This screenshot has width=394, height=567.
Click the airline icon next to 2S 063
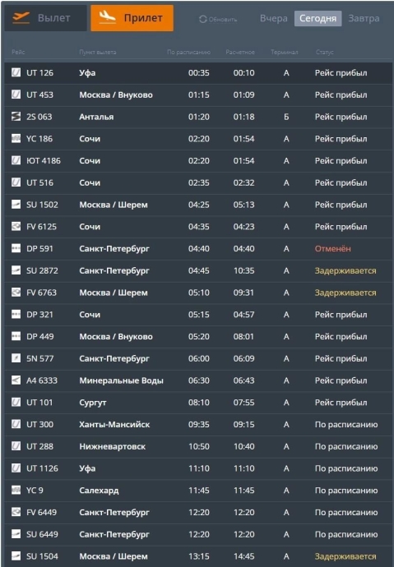coord(16,117)
